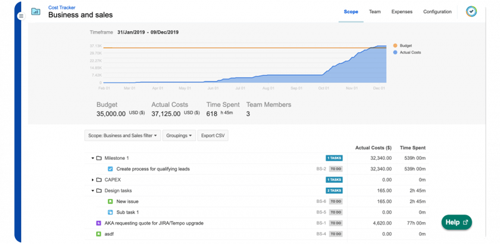Toggle the Budget legend marker
Screen dimensions: 500x244
tap(396, 46)
